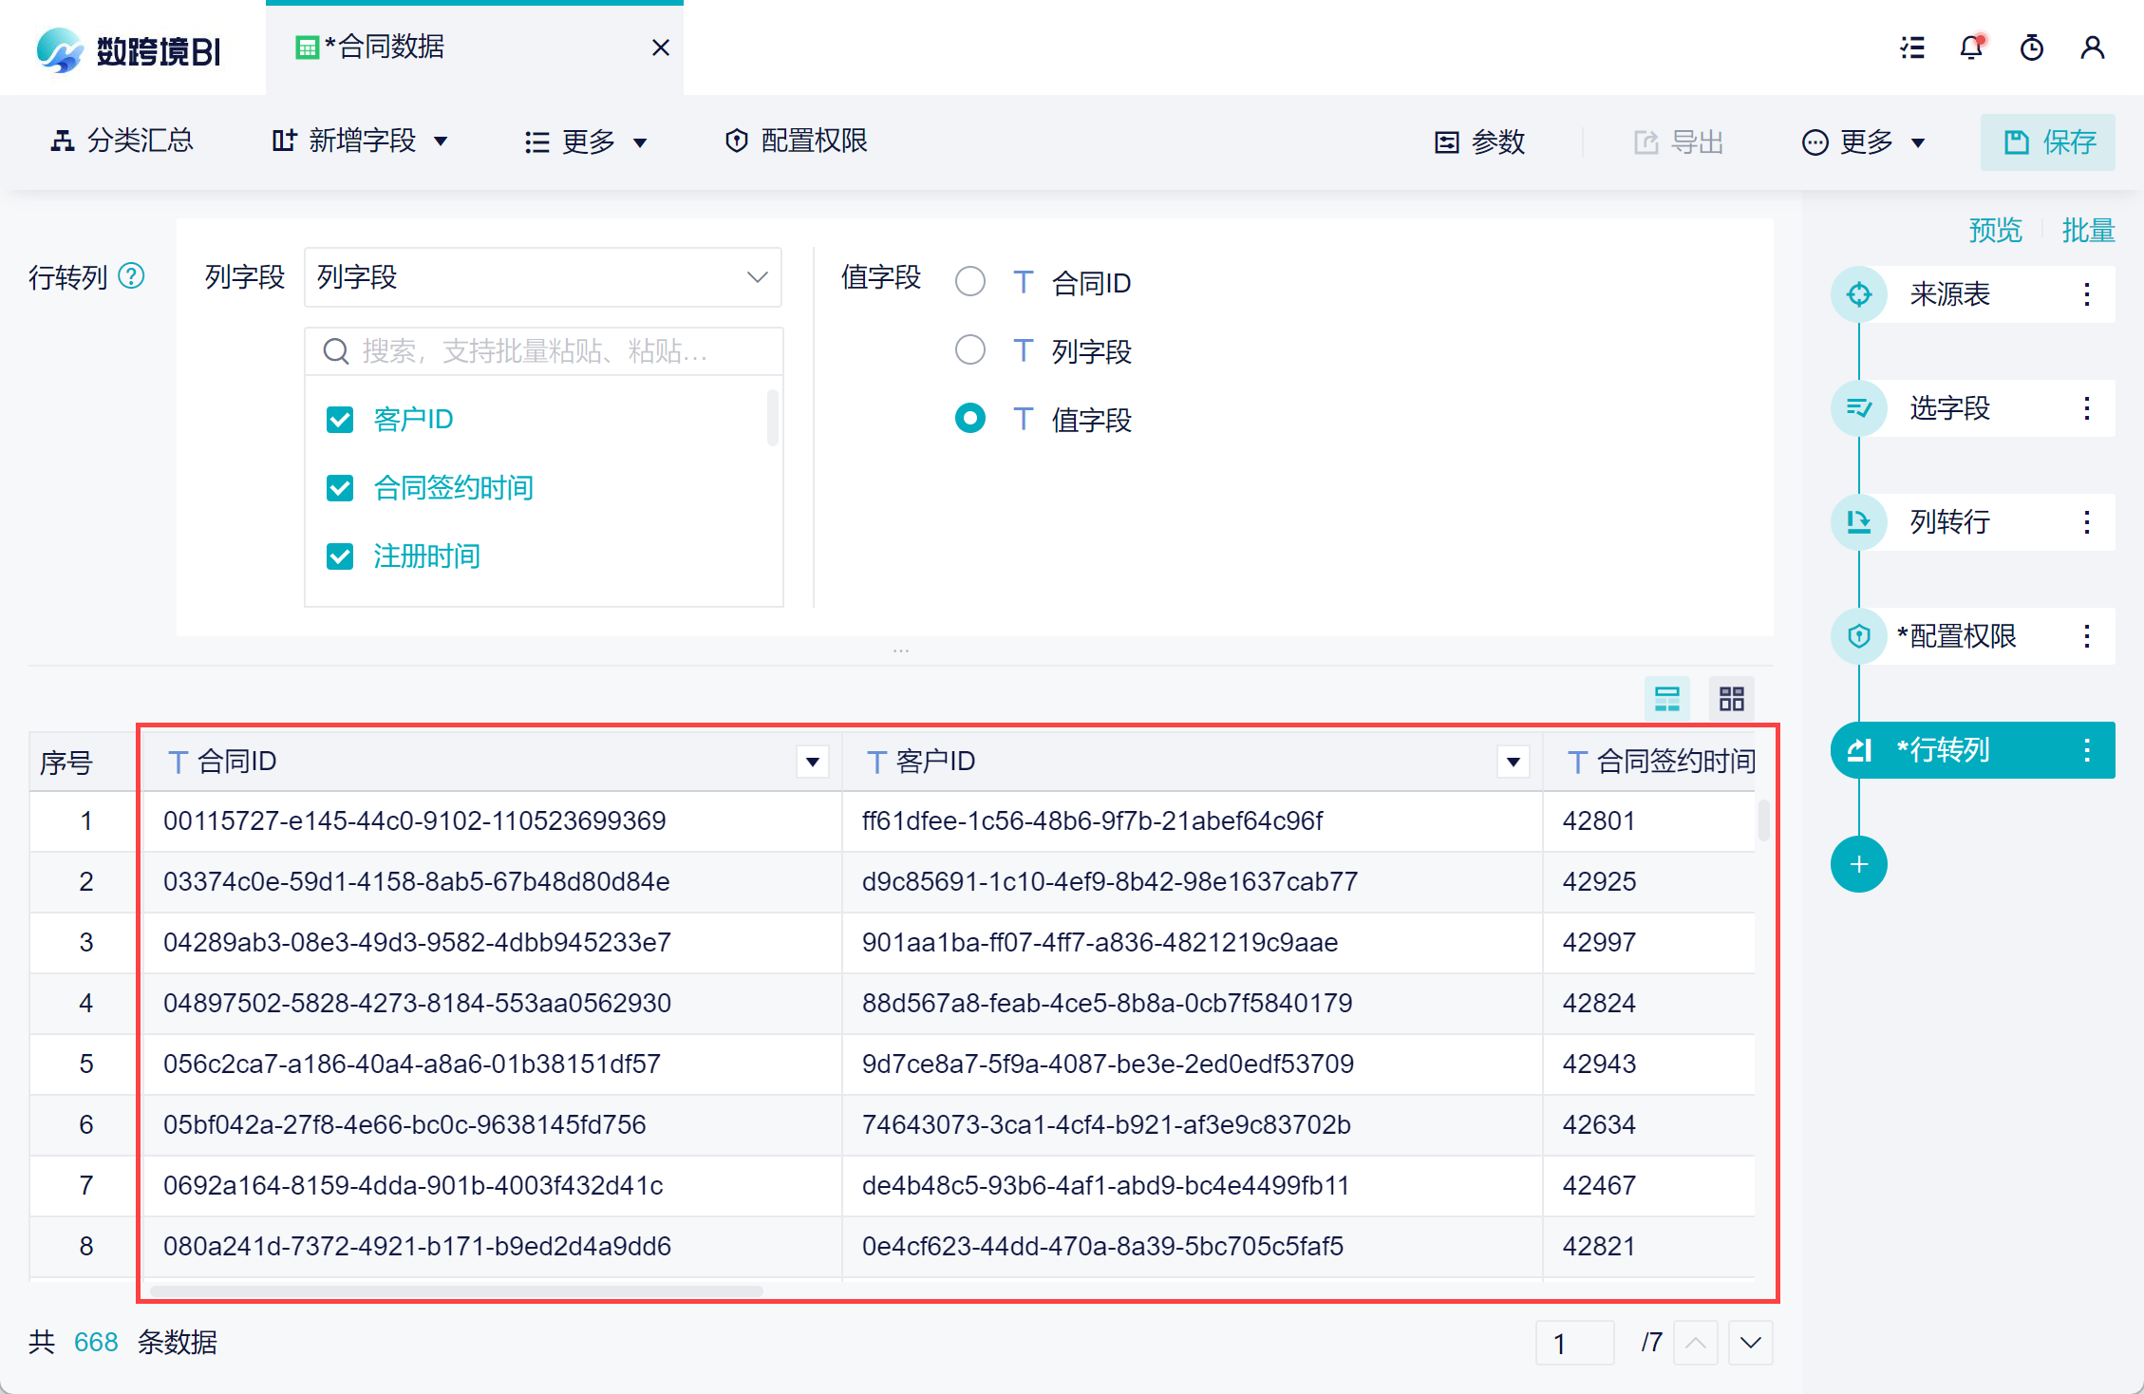This screenshot has width=2144, height=1394.
Task: Uncheck the 客户ID checkbox
Action: click(340, 420)
